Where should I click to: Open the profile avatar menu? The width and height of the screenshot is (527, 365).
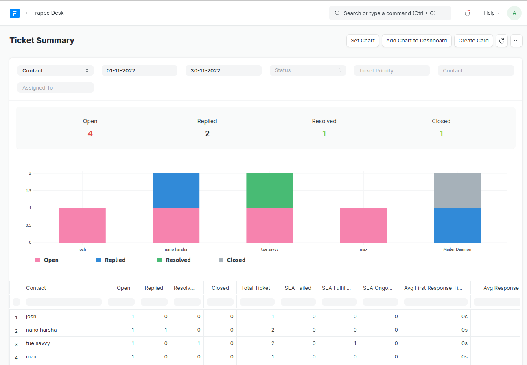[514, 13]
